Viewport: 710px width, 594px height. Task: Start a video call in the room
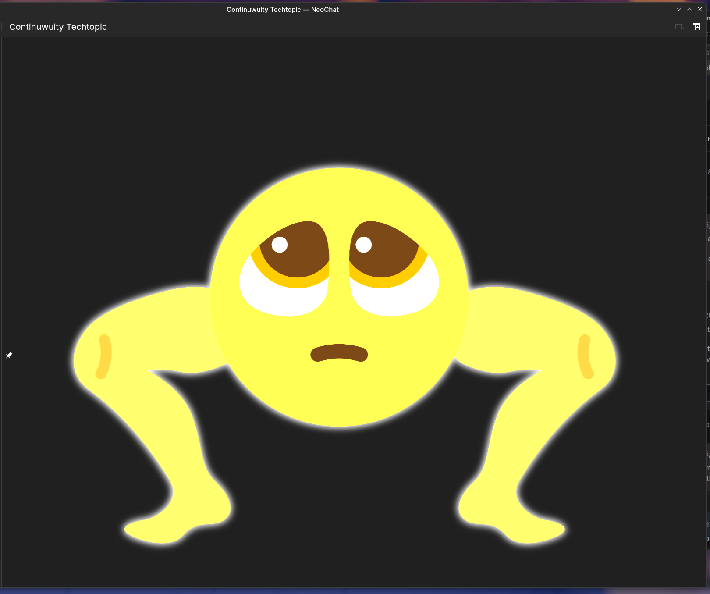[x=679, y=27]
